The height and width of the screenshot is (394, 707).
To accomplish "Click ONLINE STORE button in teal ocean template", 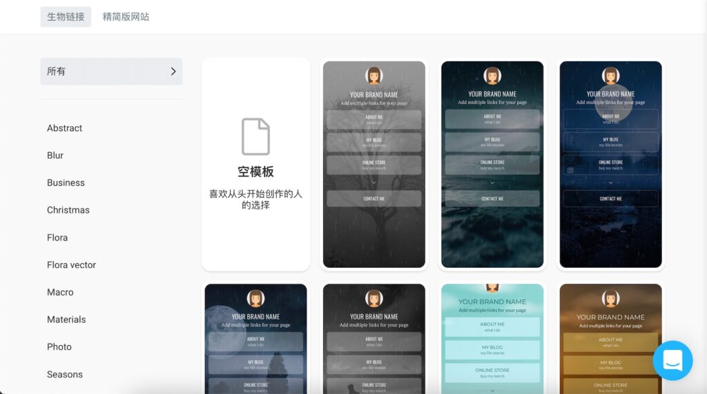I will pyautogui.click(x=492, y=165).
